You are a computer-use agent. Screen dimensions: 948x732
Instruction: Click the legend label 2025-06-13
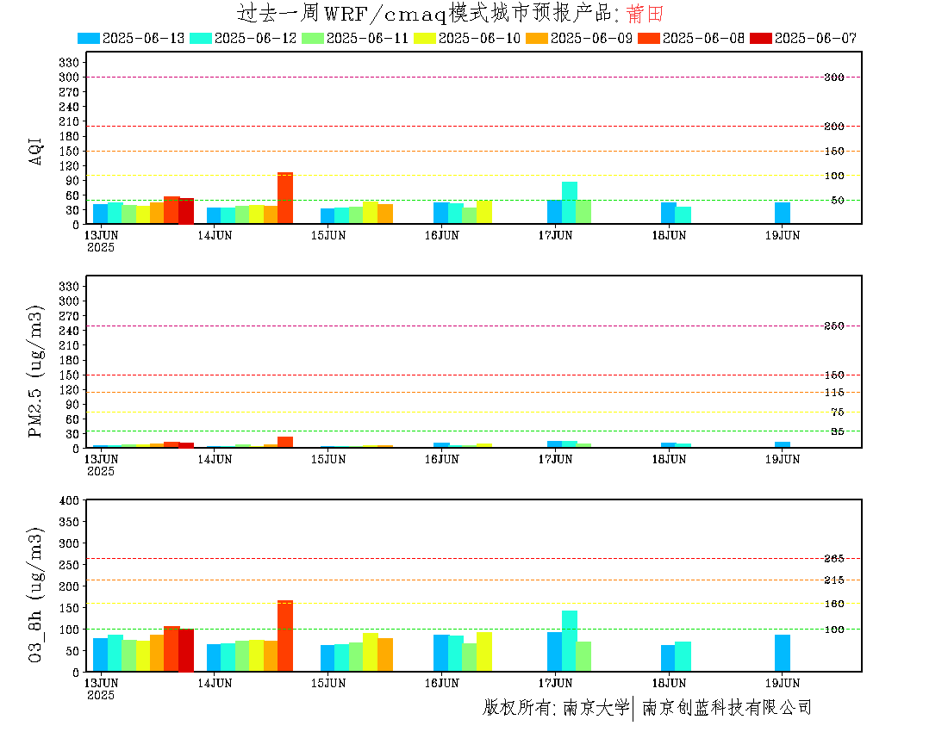pyautogui.click(x=143, y=38)
